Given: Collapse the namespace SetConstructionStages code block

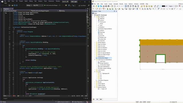Looking at the screenshot, I should 13,27.
